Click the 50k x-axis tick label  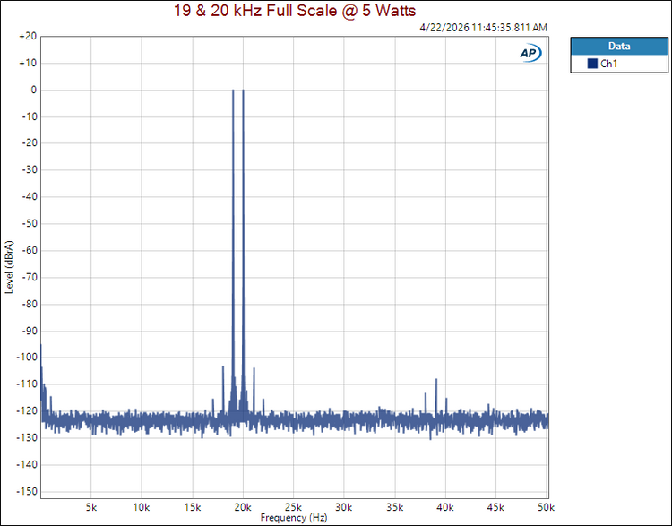pyautogui.click(x=546, y=507)
